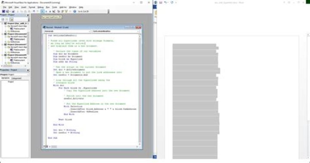
Task: Toggle Design Mode toolbar icon
Action: point(54,11)
